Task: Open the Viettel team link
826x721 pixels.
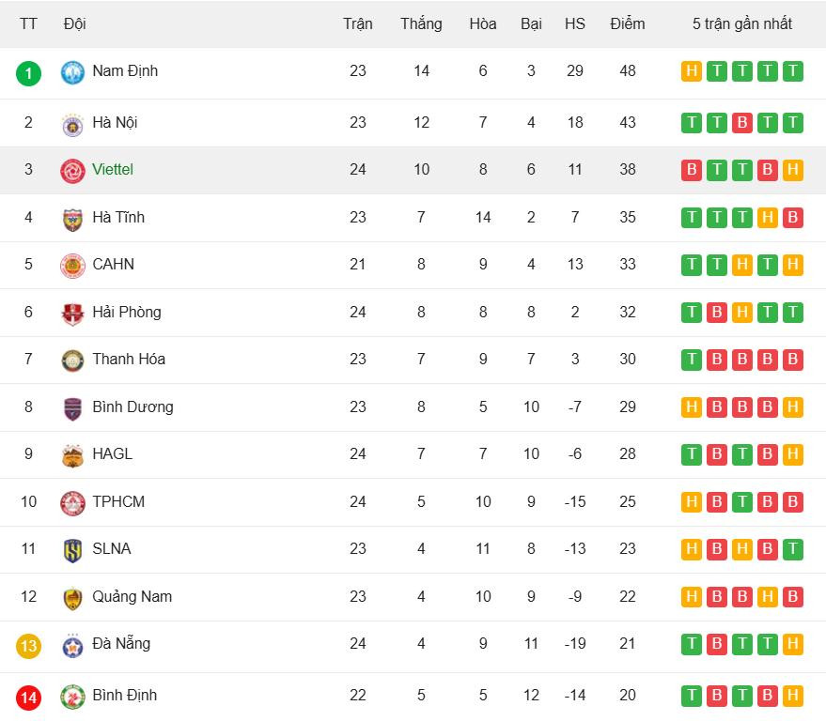Action: click(113, 170)
